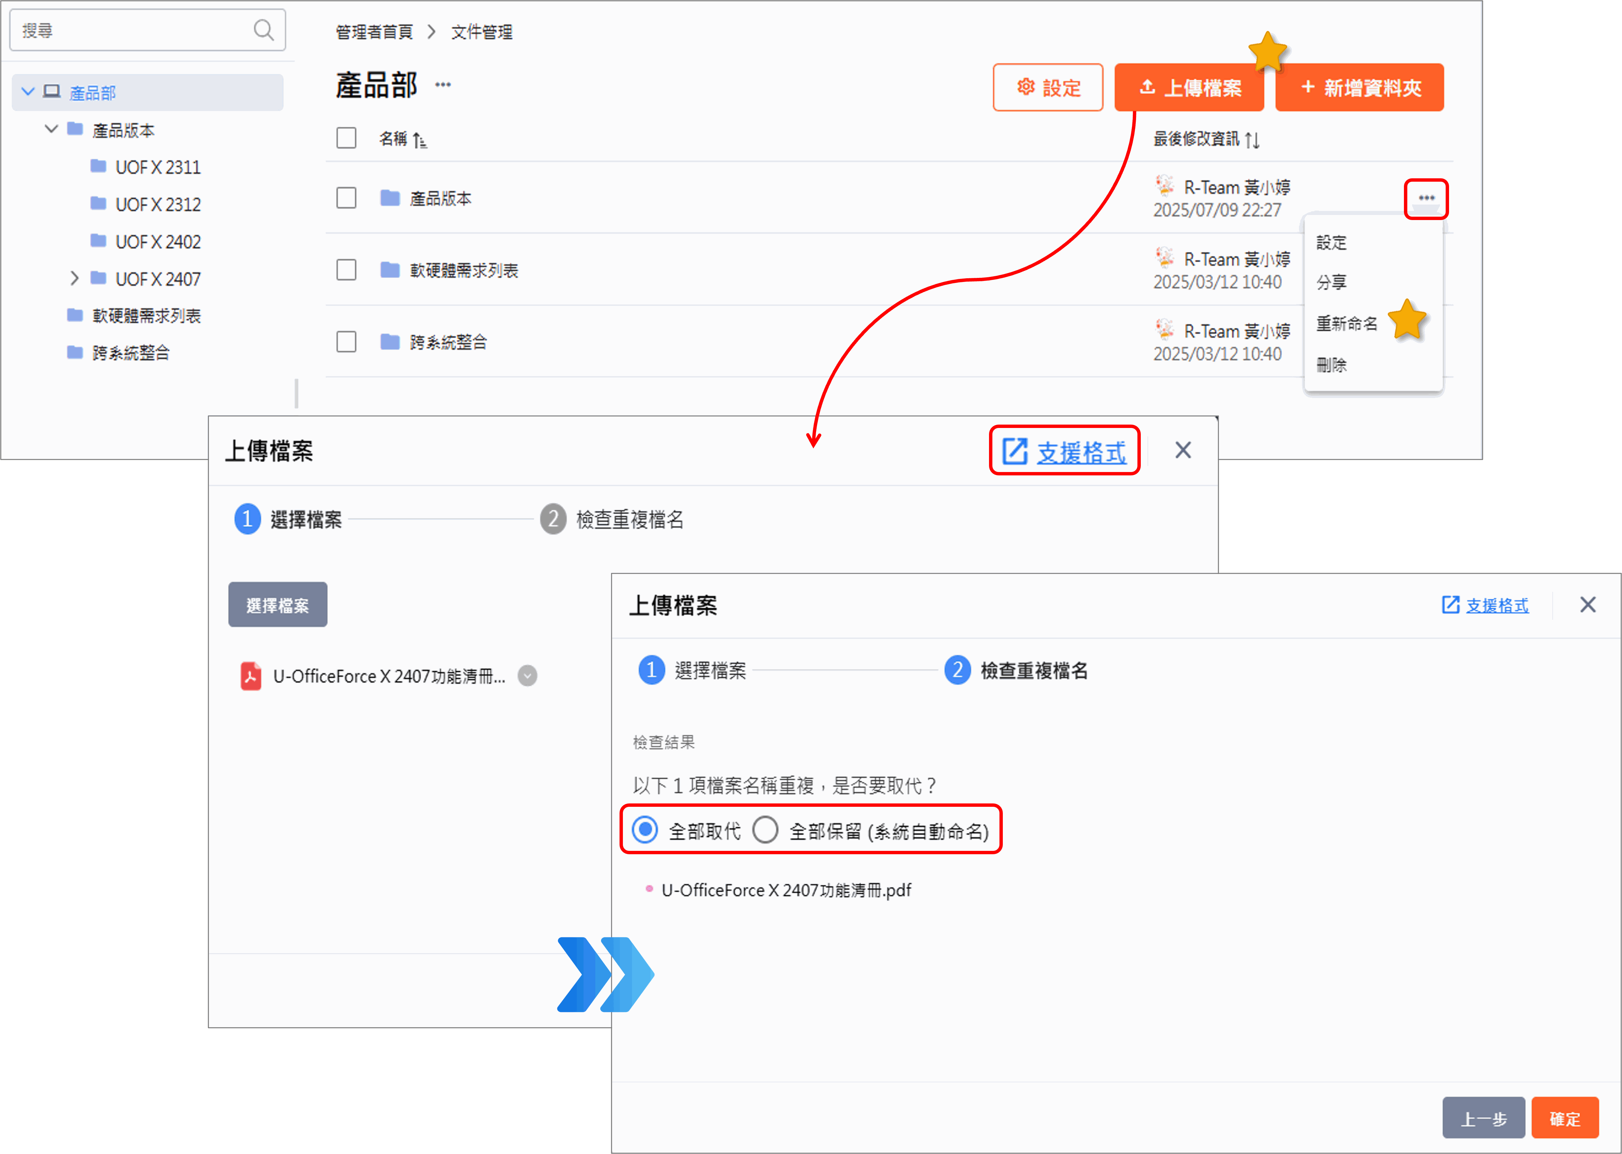Screen dimensions: 1622x1154
Task: Tick the select-all checkbox in header
Action: (346, 138)
